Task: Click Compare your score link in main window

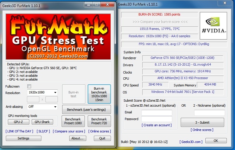Action: pyautogui.click(x=69, y=131)
